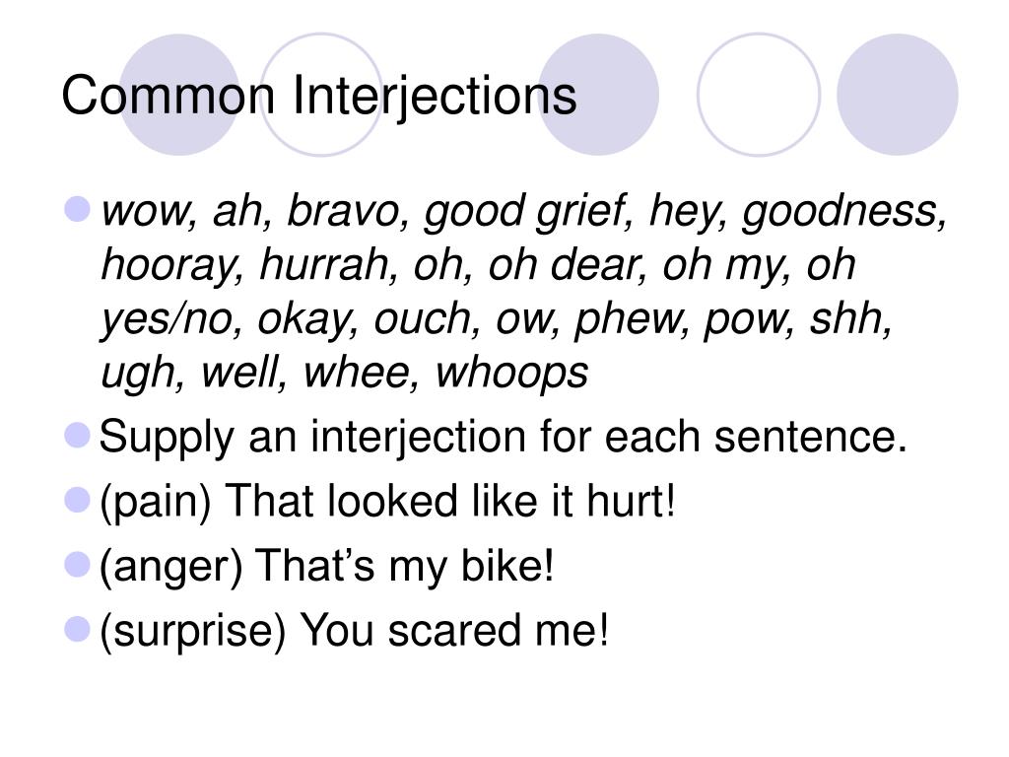Click the word '(pain)'
This screenshot has width=1009, height=757.
pyautogui.click(x=155, y=503)
